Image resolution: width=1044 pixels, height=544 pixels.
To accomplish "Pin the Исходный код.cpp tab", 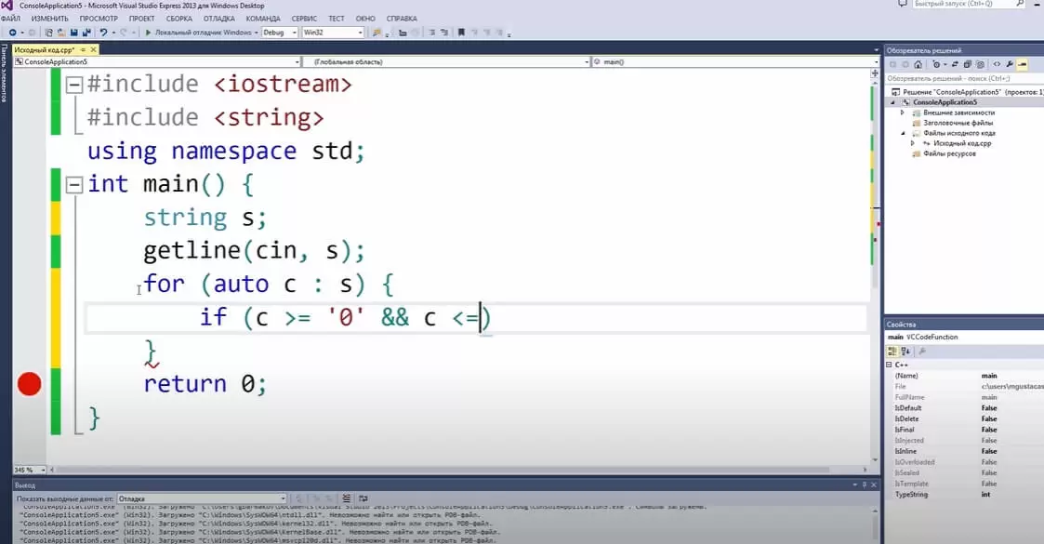I will [x=83, y=50].
